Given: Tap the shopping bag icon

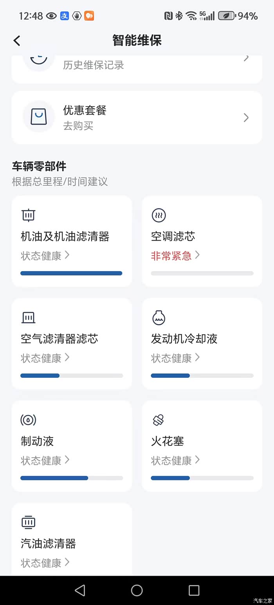Looking at the screenshot, I should click(x=38, y=117).
